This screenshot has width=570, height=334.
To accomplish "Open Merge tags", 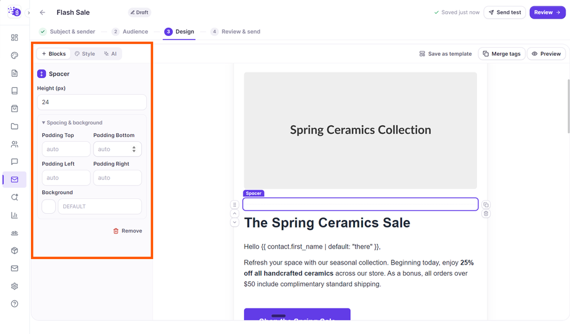I will [502, 54].
